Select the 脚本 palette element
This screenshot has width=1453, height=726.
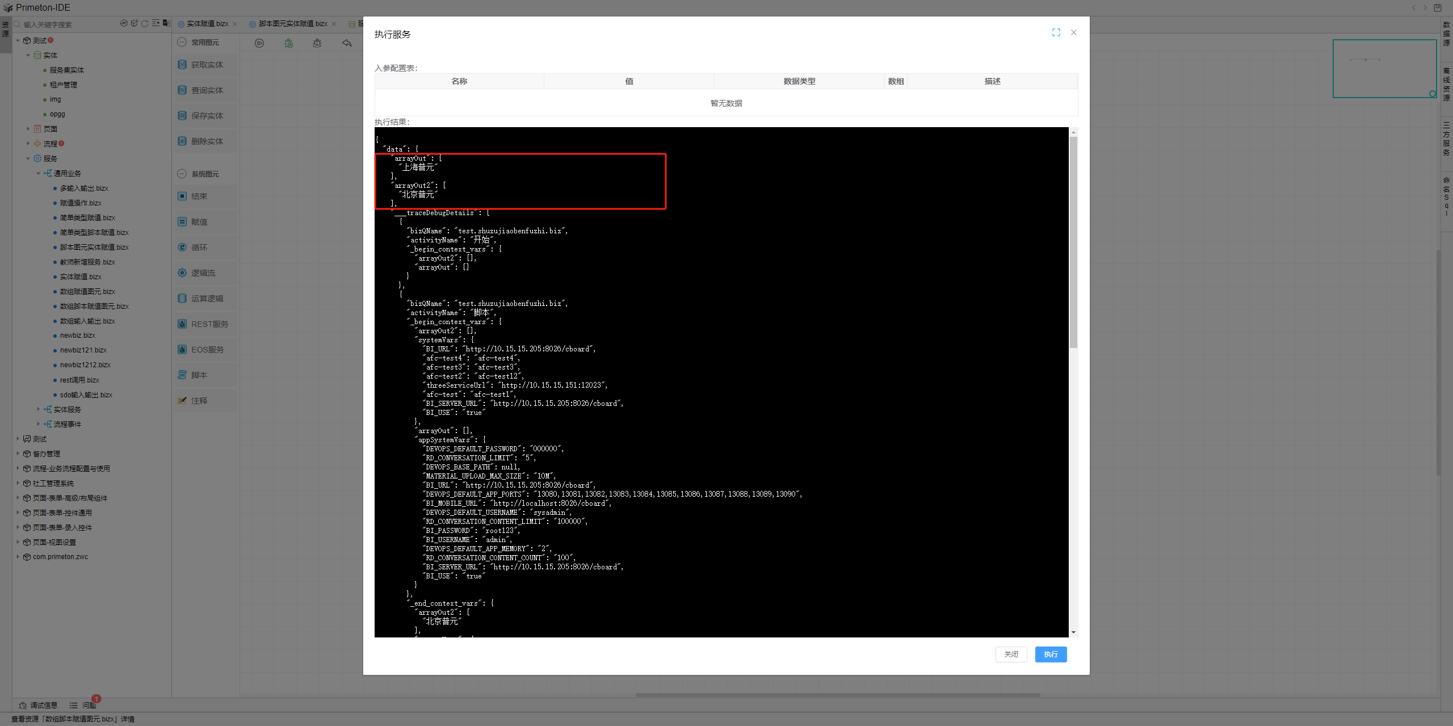click(199, 375)
